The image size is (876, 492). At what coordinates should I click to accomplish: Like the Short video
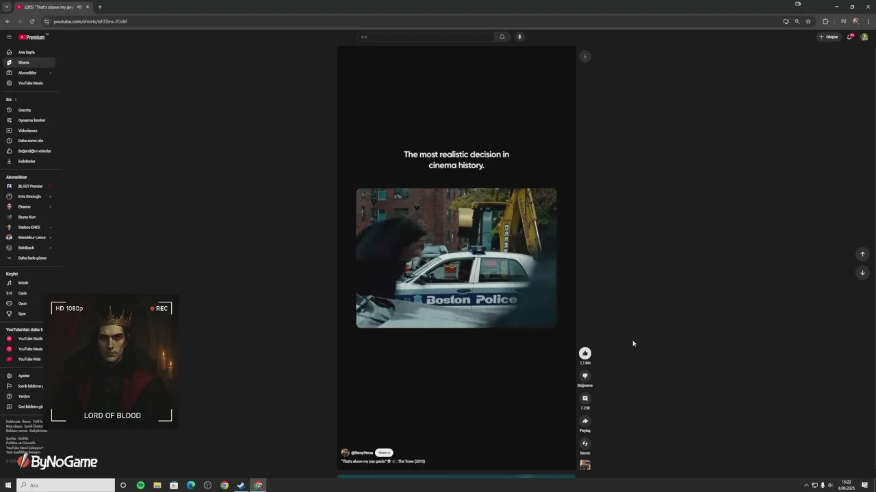585,353
